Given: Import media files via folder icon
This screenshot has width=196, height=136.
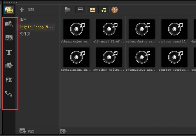Looking at the screenshot, I should (x=68, y=10).
